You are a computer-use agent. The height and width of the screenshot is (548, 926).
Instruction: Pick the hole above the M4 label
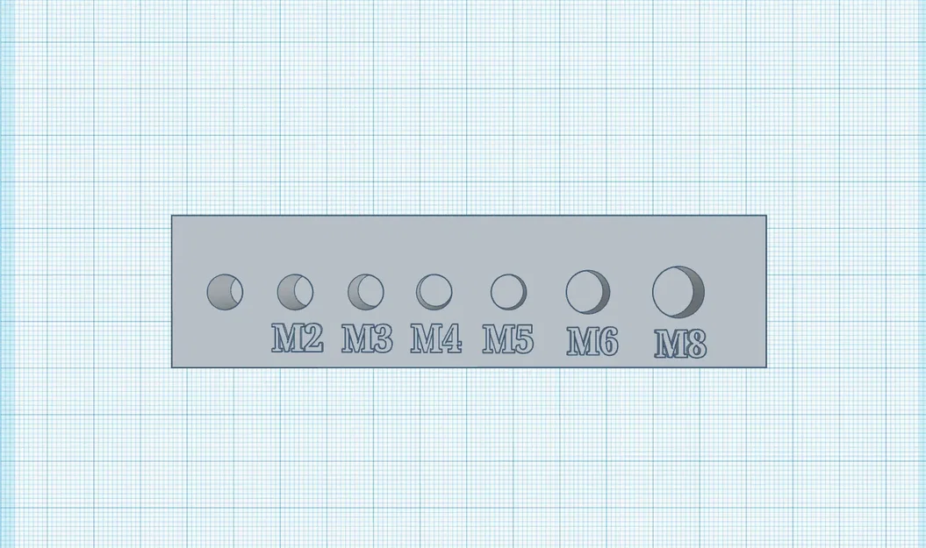tap(434, 292)
